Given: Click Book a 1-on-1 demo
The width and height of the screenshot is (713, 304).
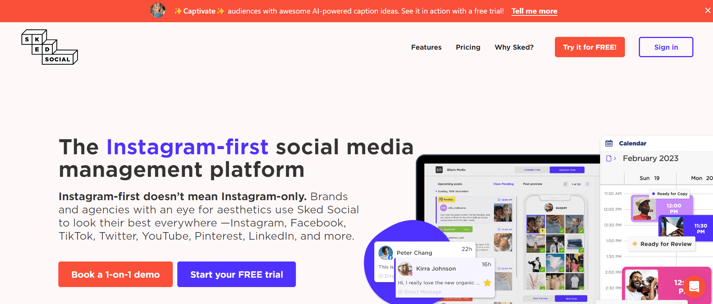Looking at the screenshot, I should [x=115, y=274].
